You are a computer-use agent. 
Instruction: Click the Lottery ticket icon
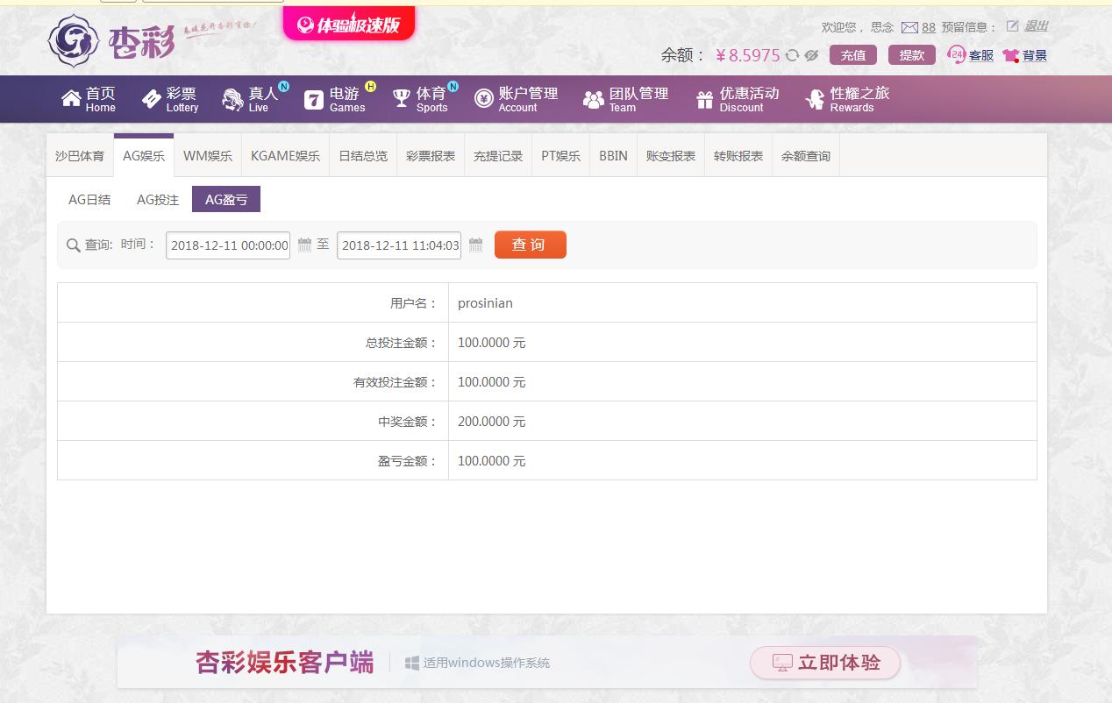pos(151,99)
